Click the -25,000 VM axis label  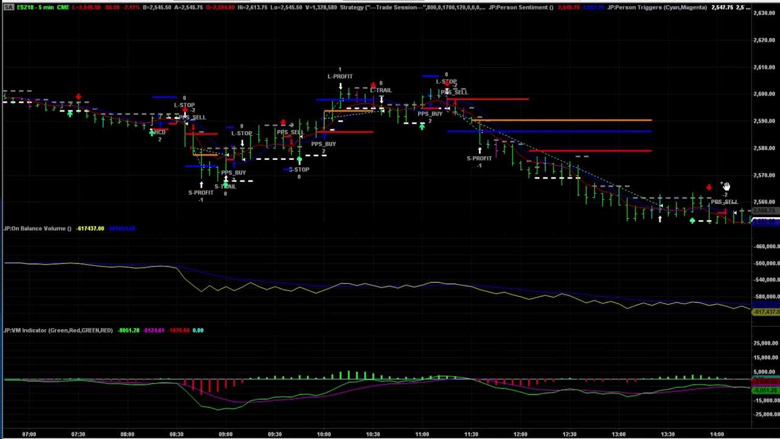click(x=766, y=415)
